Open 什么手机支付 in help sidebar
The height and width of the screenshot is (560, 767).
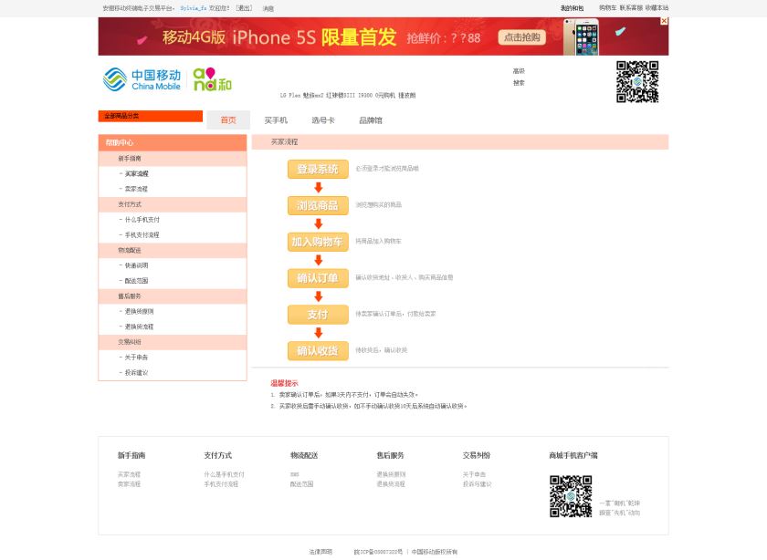142,220
